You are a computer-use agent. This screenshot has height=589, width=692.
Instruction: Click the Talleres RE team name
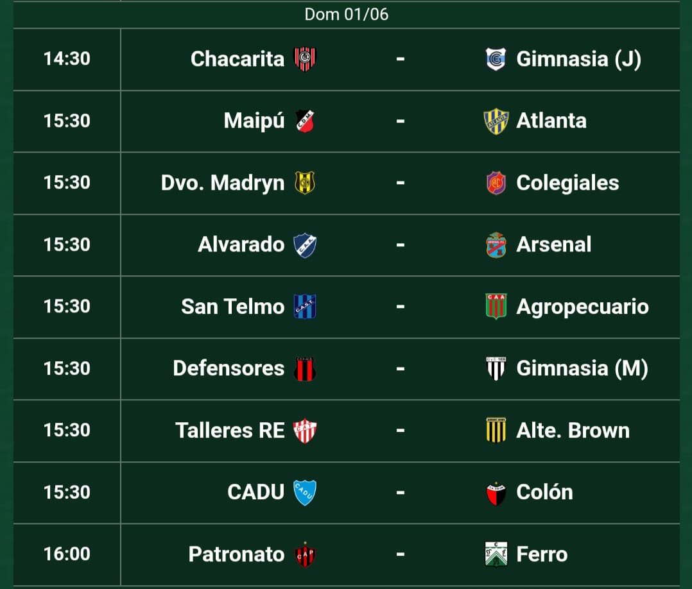[x=230, y=431]
